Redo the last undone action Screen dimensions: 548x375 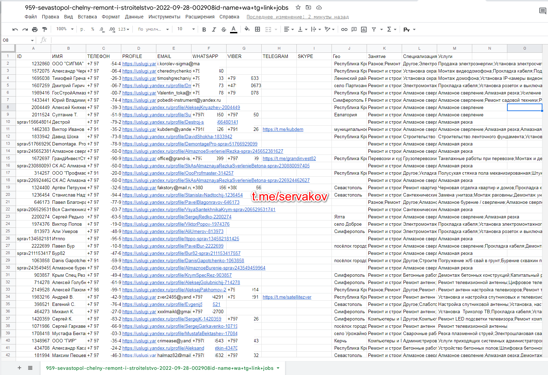pyautogui.click(x=25, y=30)
